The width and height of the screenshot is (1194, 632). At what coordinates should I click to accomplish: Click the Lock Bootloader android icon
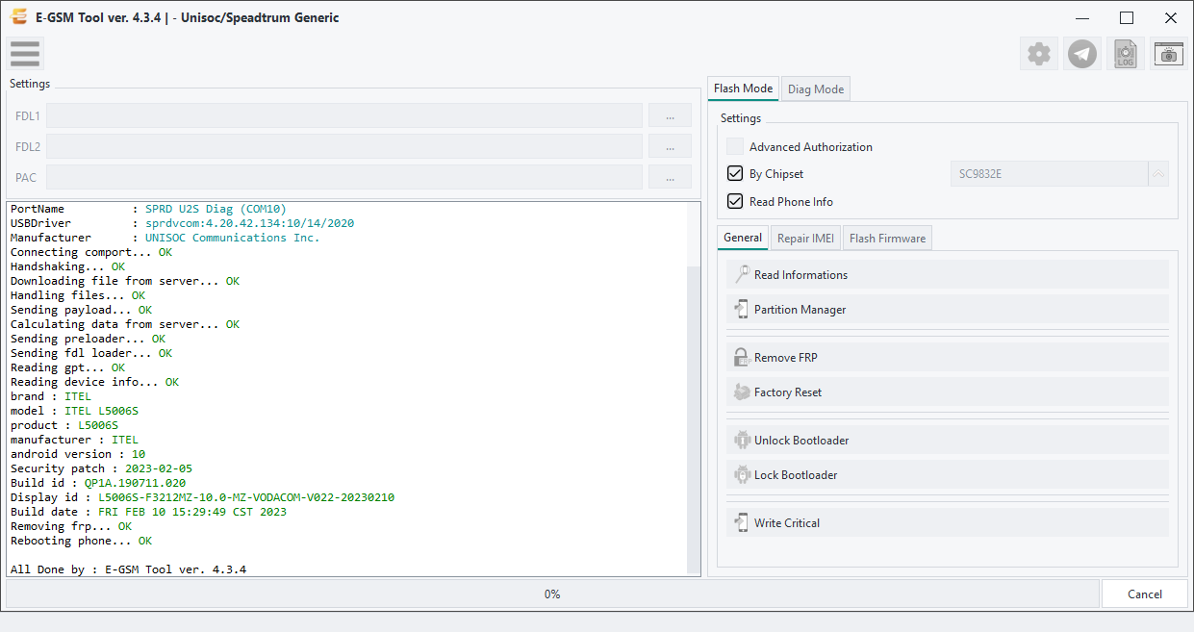pyautogui.click(x=742, y=474)
